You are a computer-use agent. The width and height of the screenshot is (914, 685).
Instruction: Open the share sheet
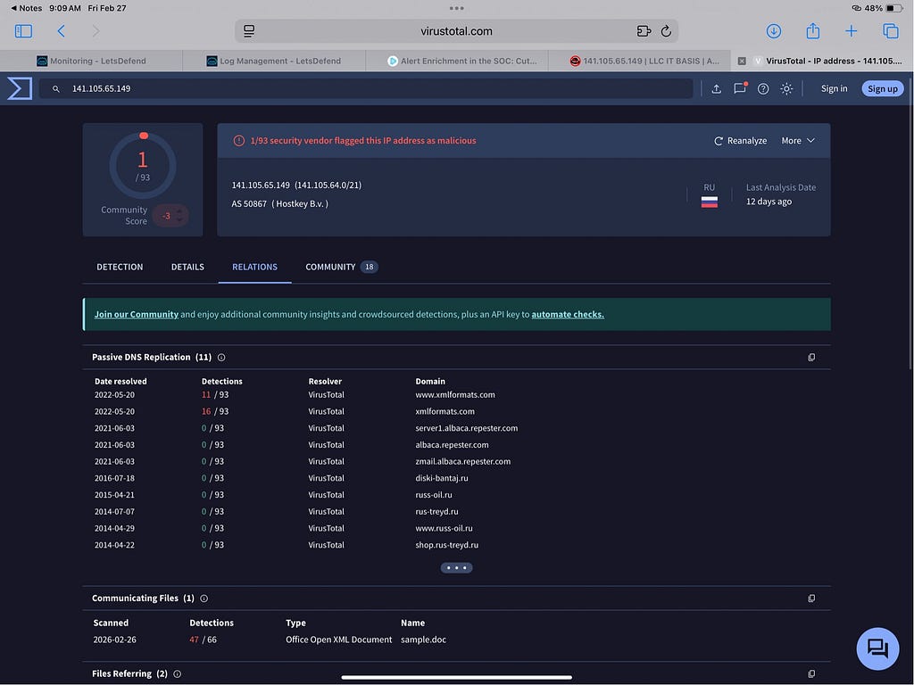(812, 30)
